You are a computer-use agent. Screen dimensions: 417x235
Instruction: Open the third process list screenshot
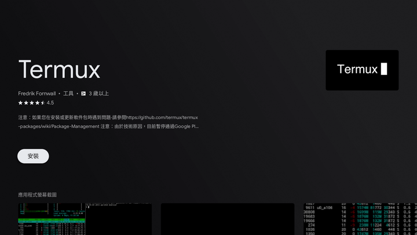pos(360,219)
